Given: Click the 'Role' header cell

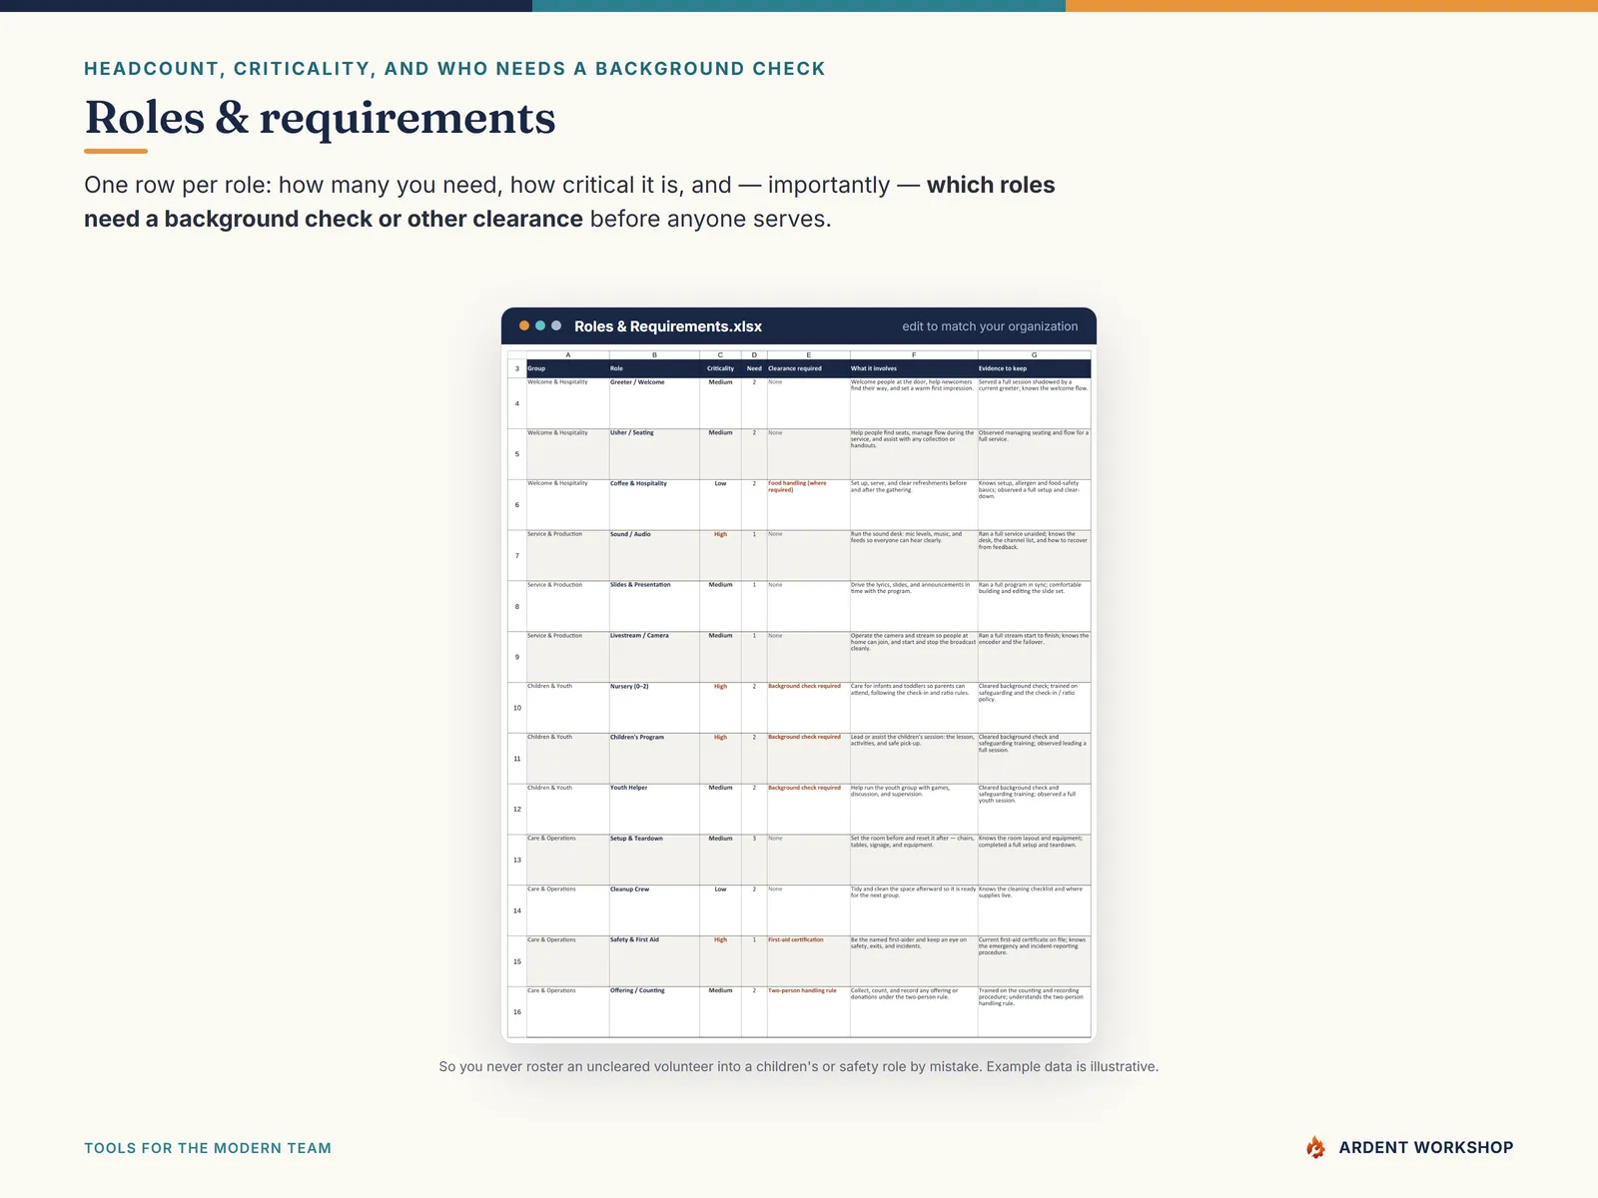Looking at the screenshot, I should coord(654,368).
